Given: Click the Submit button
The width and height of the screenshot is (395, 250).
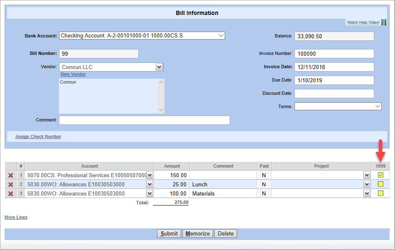Looking at the screenshot, I should tap(169, 234).
